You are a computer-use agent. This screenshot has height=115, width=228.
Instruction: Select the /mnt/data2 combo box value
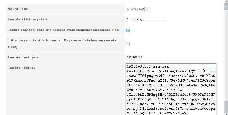pos(135,9)
